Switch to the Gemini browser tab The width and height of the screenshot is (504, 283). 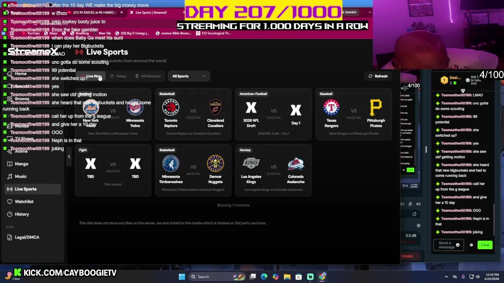point(350,12)
